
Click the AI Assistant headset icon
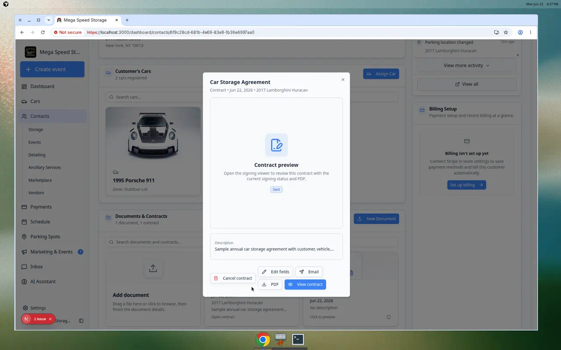click(x=24, y=282)
